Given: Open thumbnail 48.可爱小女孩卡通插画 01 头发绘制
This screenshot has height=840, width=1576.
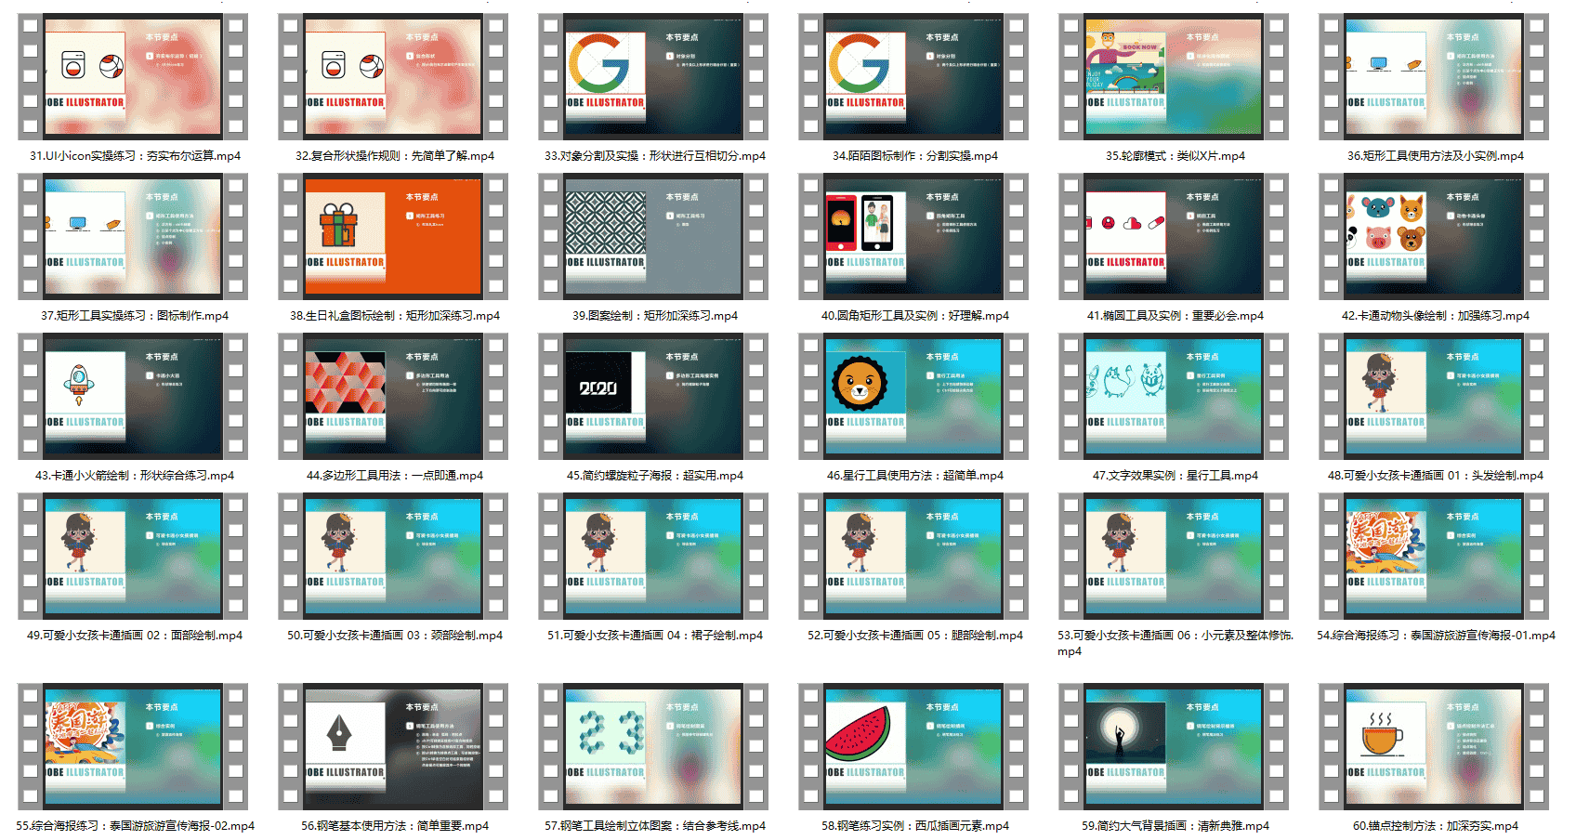Looking at the screenshot, I should pos(1434,397).
